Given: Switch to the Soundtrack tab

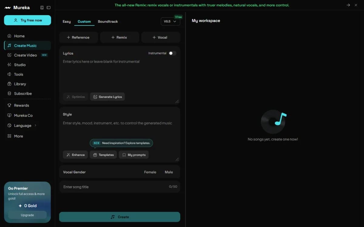Looking at the screenshot, I should pyautogui.click(x=108, y=21).
